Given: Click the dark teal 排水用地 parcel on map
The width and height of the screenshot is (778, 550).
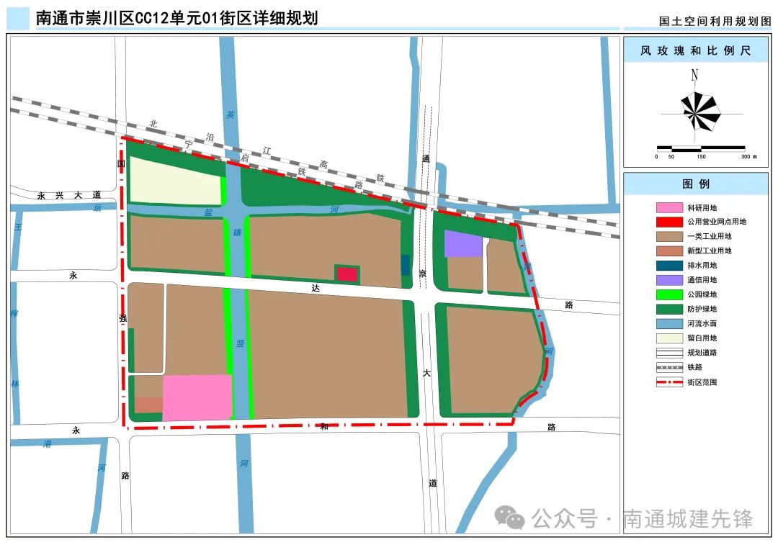Looking at the screenshot, I should coord(405,263).
